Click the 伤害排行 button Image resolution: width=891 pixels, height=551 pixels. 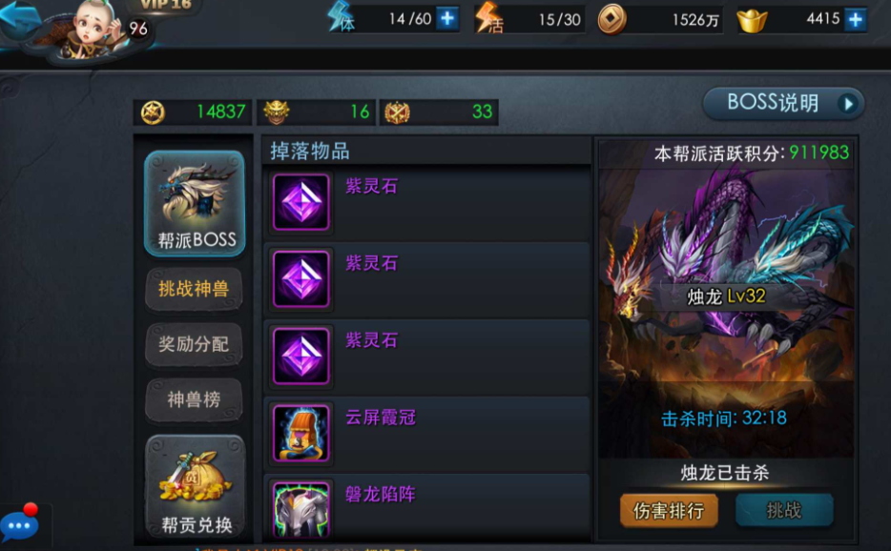point(669,511)
